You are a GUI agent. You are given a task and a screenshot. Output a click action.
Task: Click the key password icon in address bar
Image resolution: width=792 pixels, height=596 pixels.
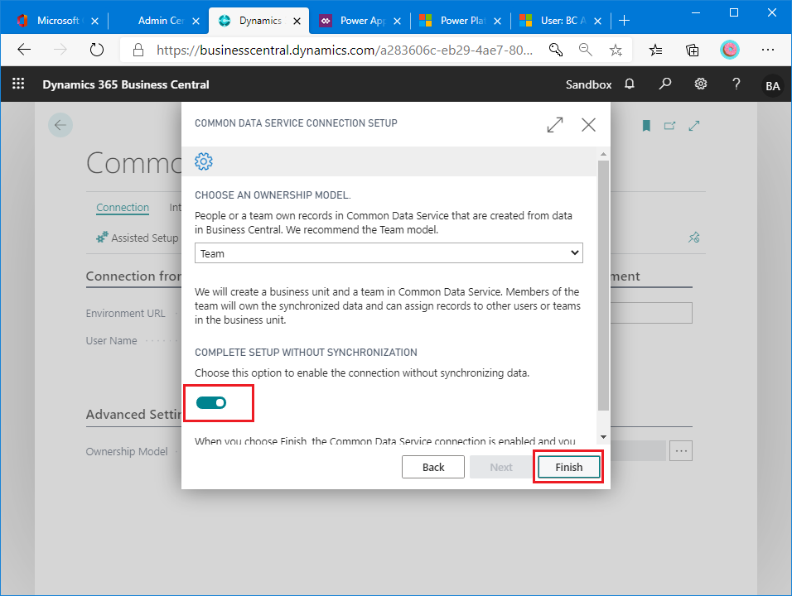(x=556, y=50)
